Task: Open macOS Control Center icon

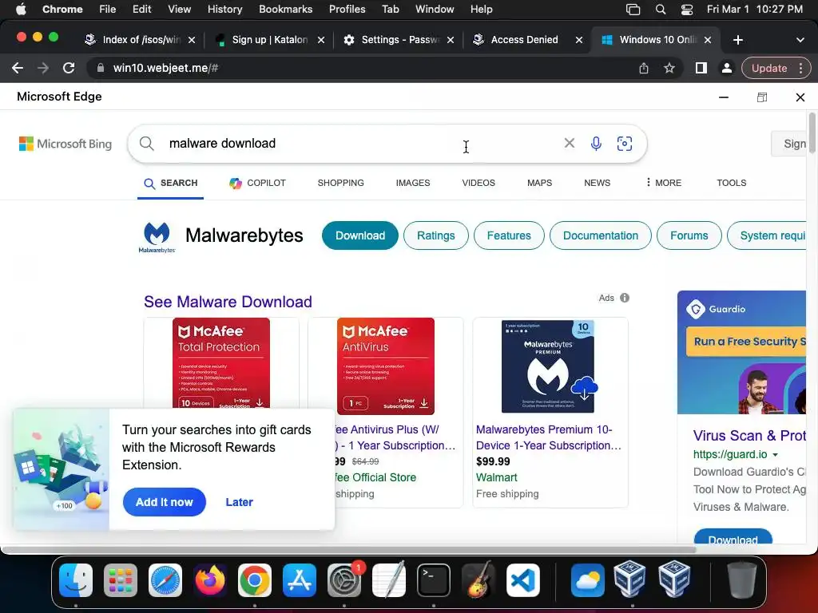Action: coord(686,10)
